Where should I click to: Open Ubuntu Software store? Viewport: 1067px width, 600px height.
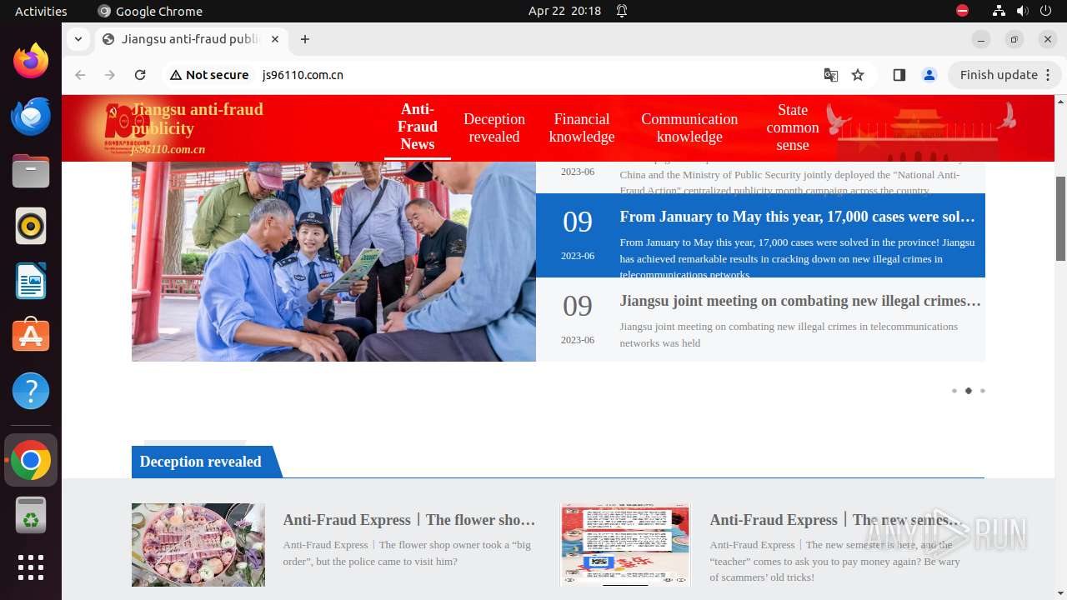tap(31, 336)
